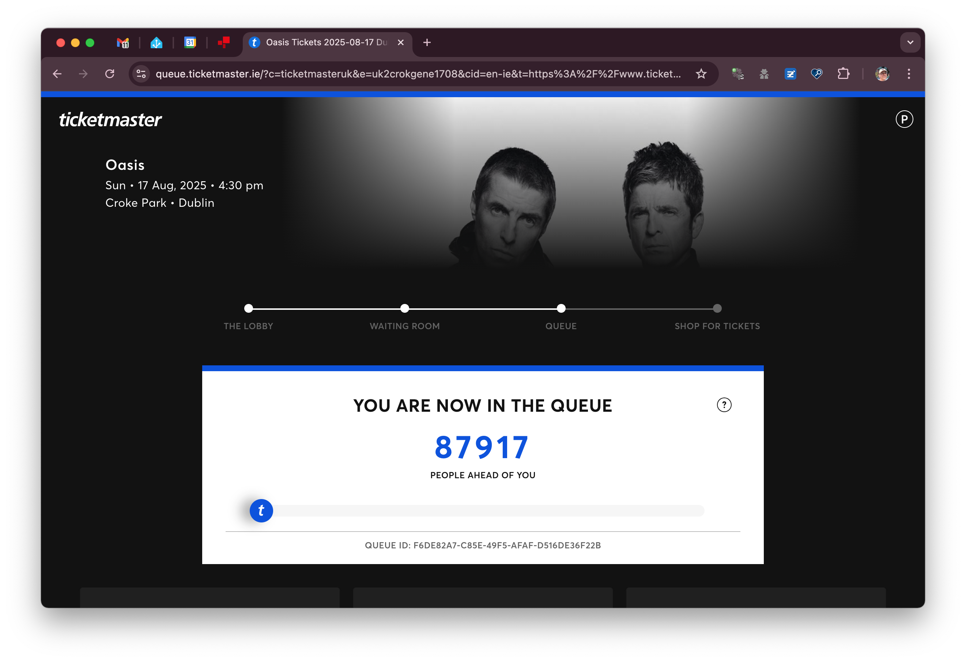Bookmark this page with star
The image size is (966, 662).
[701, 74]
